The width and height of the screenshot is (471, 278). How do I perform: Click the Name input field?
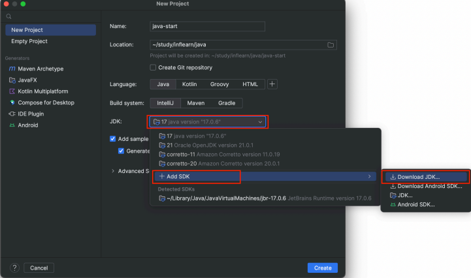207,26
